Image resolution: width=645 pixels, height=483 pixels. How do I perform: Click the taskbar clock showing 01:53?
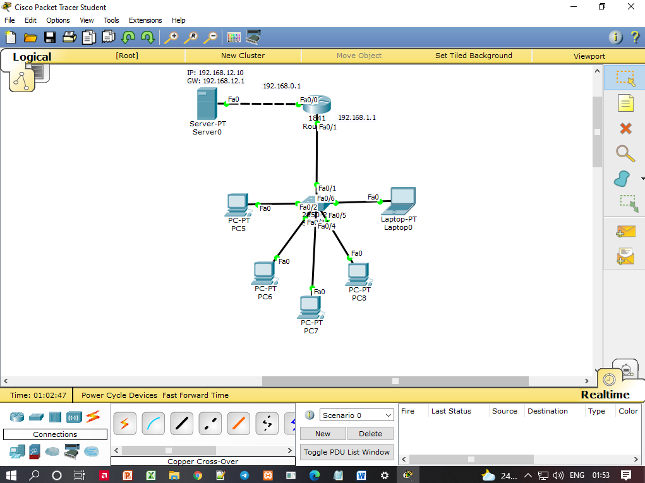coord(601,475)
